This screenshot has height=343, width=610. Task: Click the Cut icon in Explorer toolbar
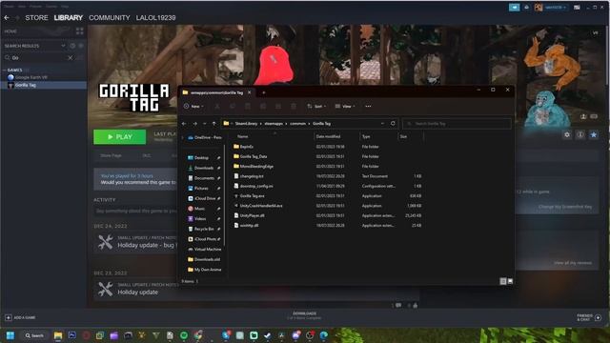click(x=217, y=106)
